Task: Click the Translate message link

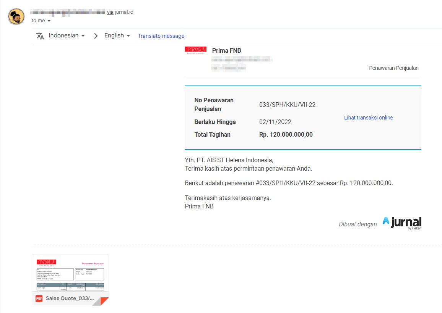Action: [x=161, y=36]
